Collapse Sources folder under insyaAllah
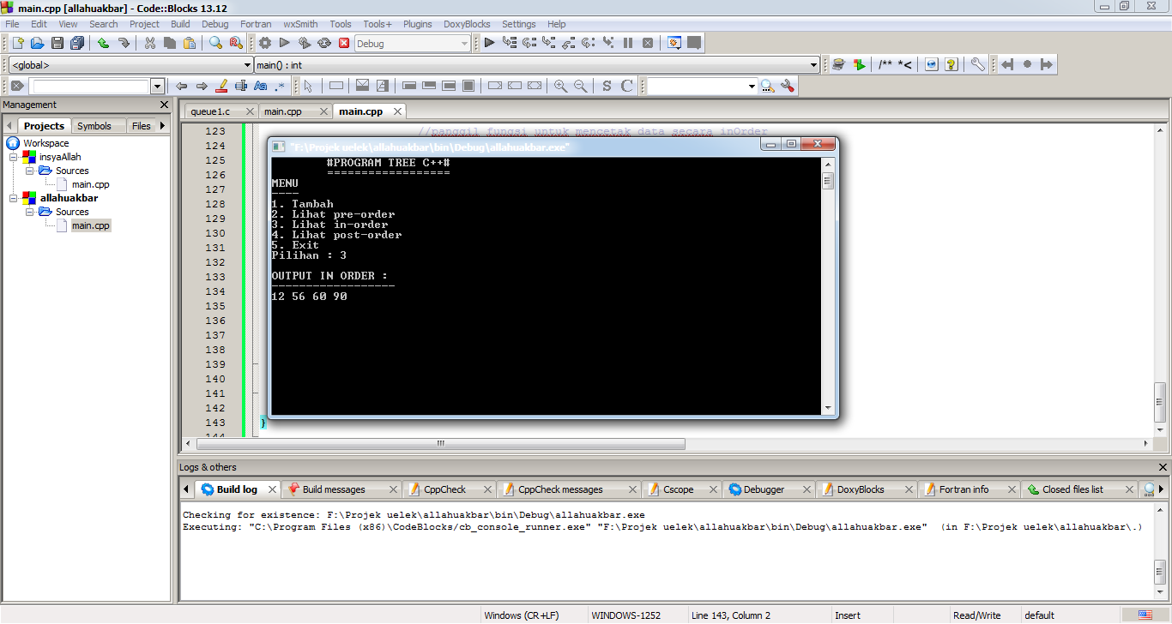Viewport: 1172px width, 624px height. [x=29, y=171]
